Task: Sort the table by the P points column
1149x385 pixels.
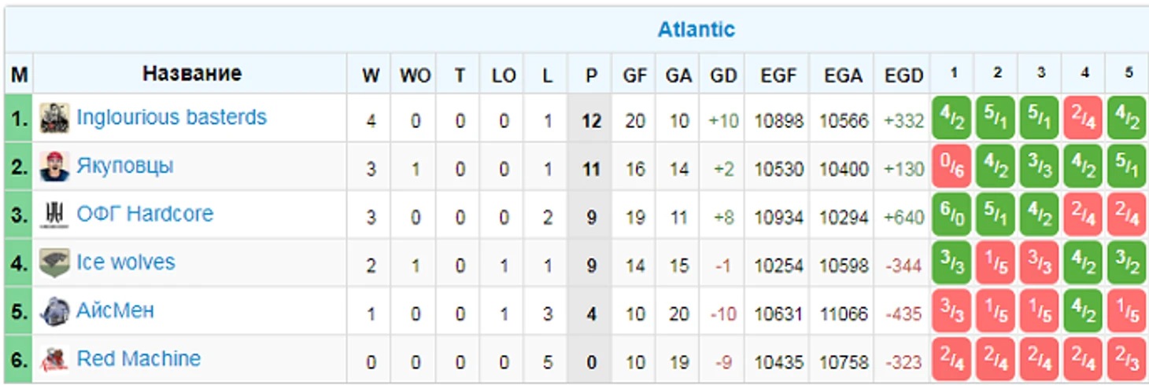Action: point(591,75)
